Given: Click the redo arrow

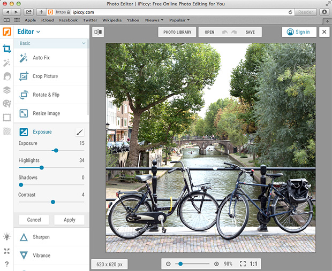Looking at the screenshot, I should click(234, 32).
